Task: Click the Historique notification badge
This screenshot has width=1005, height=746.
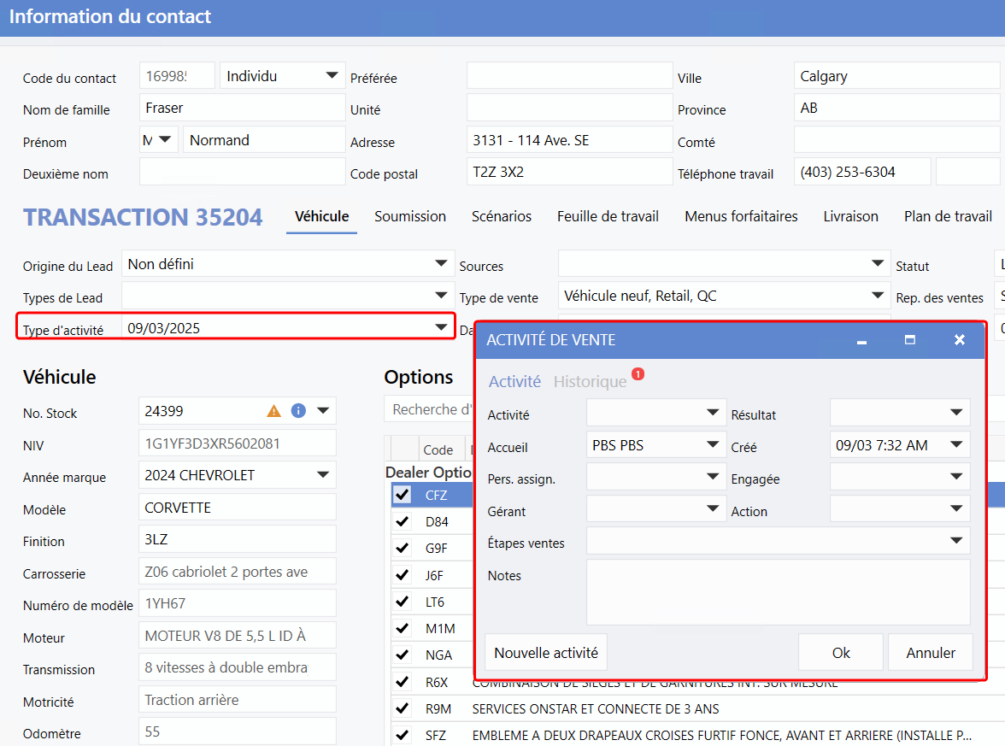Action: [x=638, y=374]
